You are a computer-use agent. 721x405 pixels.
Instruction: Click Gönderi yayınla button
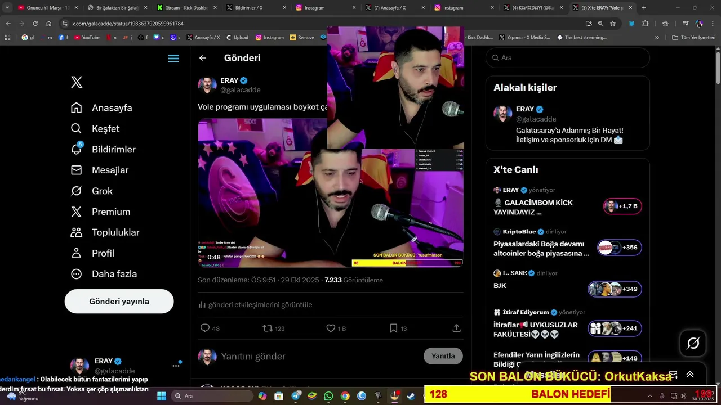pos(119,301)
